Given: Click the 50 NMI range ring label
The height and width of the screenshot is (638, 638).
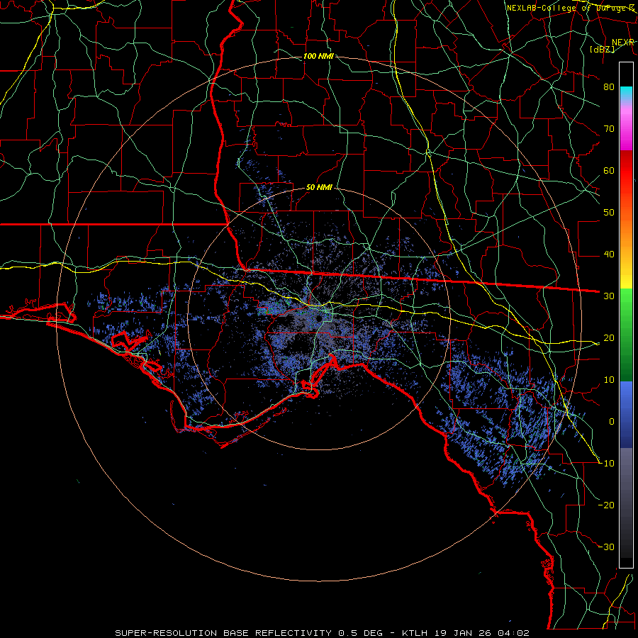Looking at the screenshot, I should coord(319,187).
